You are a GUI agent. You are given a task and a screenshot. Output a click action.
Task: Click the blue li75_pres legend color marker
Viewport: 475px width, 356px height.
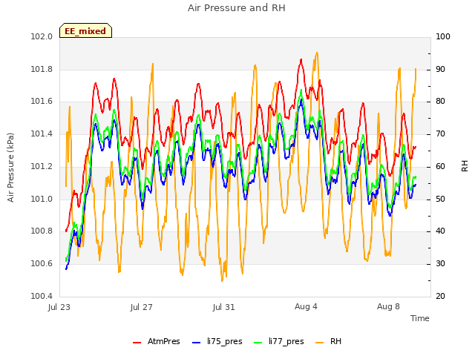pyautogui.click(x=196, y=343)
